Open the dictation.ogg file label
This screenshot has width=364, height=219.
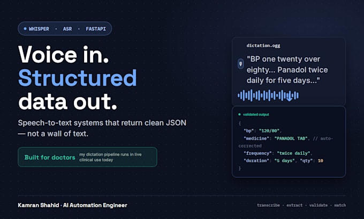click(263, 46)
